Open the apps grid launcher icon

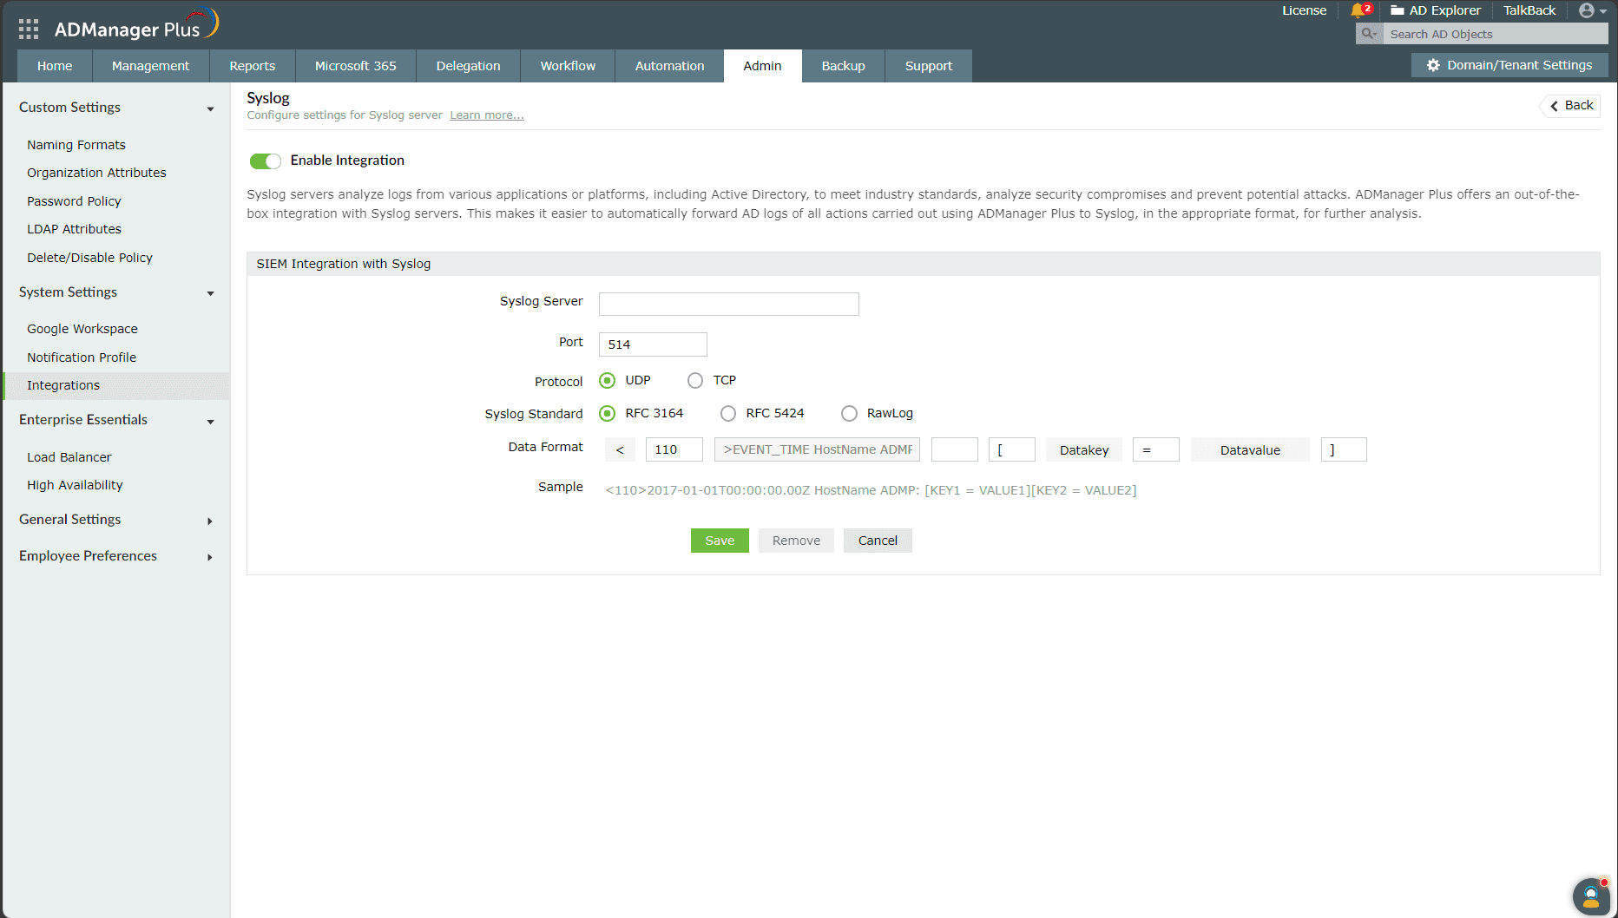pos(29,30)
